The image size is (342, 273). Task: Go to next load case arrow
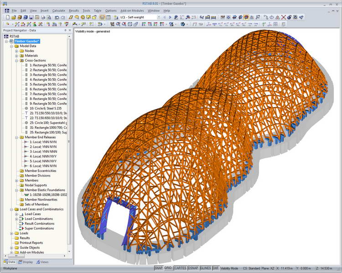pos(170,17)
